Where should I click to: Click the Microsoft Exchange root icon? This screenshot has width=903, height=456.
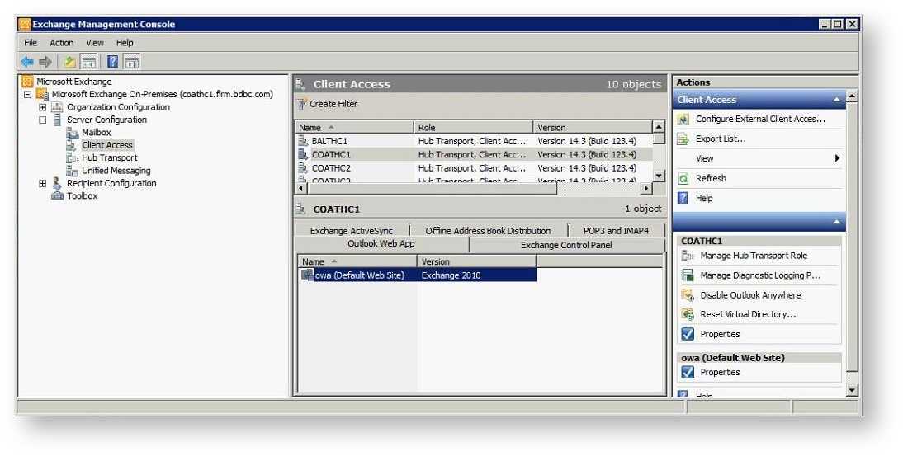tap(27, 82)
